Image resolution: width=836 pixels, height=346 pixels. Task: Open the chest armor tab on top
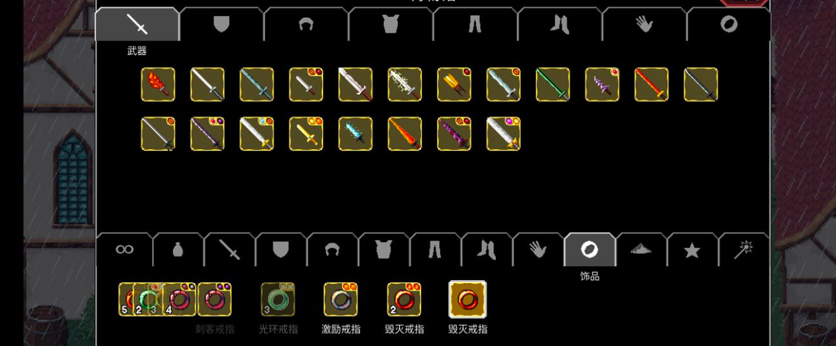390,25
